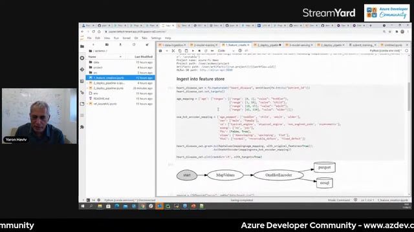
Task: Click the Python conda env kernel name
Action: [386, 50]
